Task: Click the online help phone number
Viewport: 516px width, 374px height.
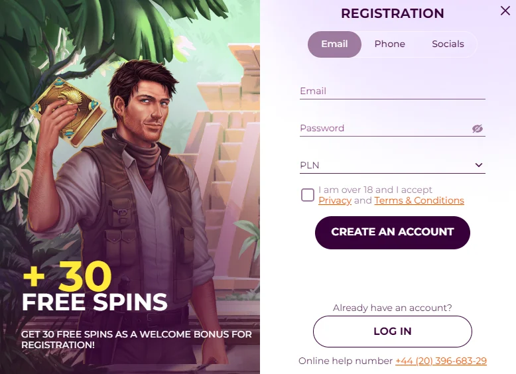Action: point(441,361)
